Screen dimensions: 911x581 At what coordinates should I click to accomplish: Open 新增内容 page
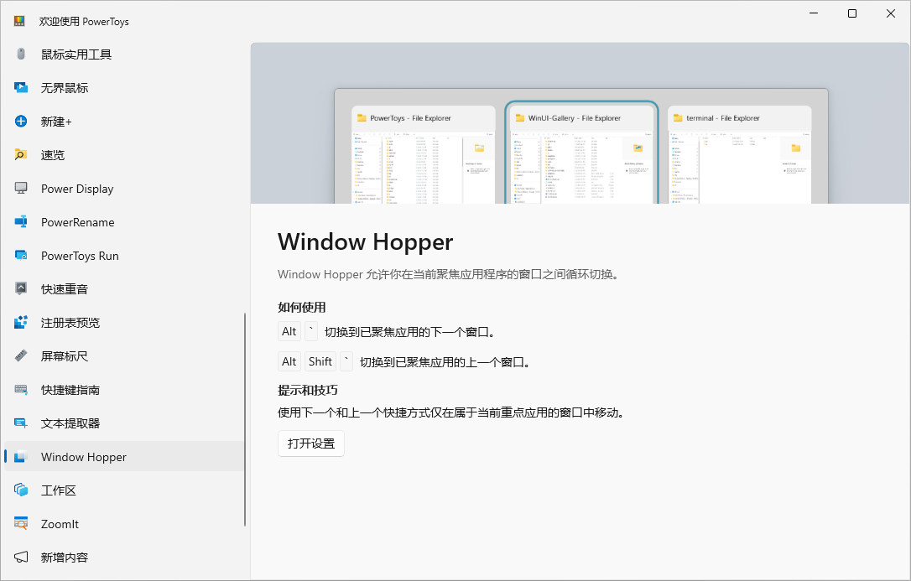(x=124, y=558)
